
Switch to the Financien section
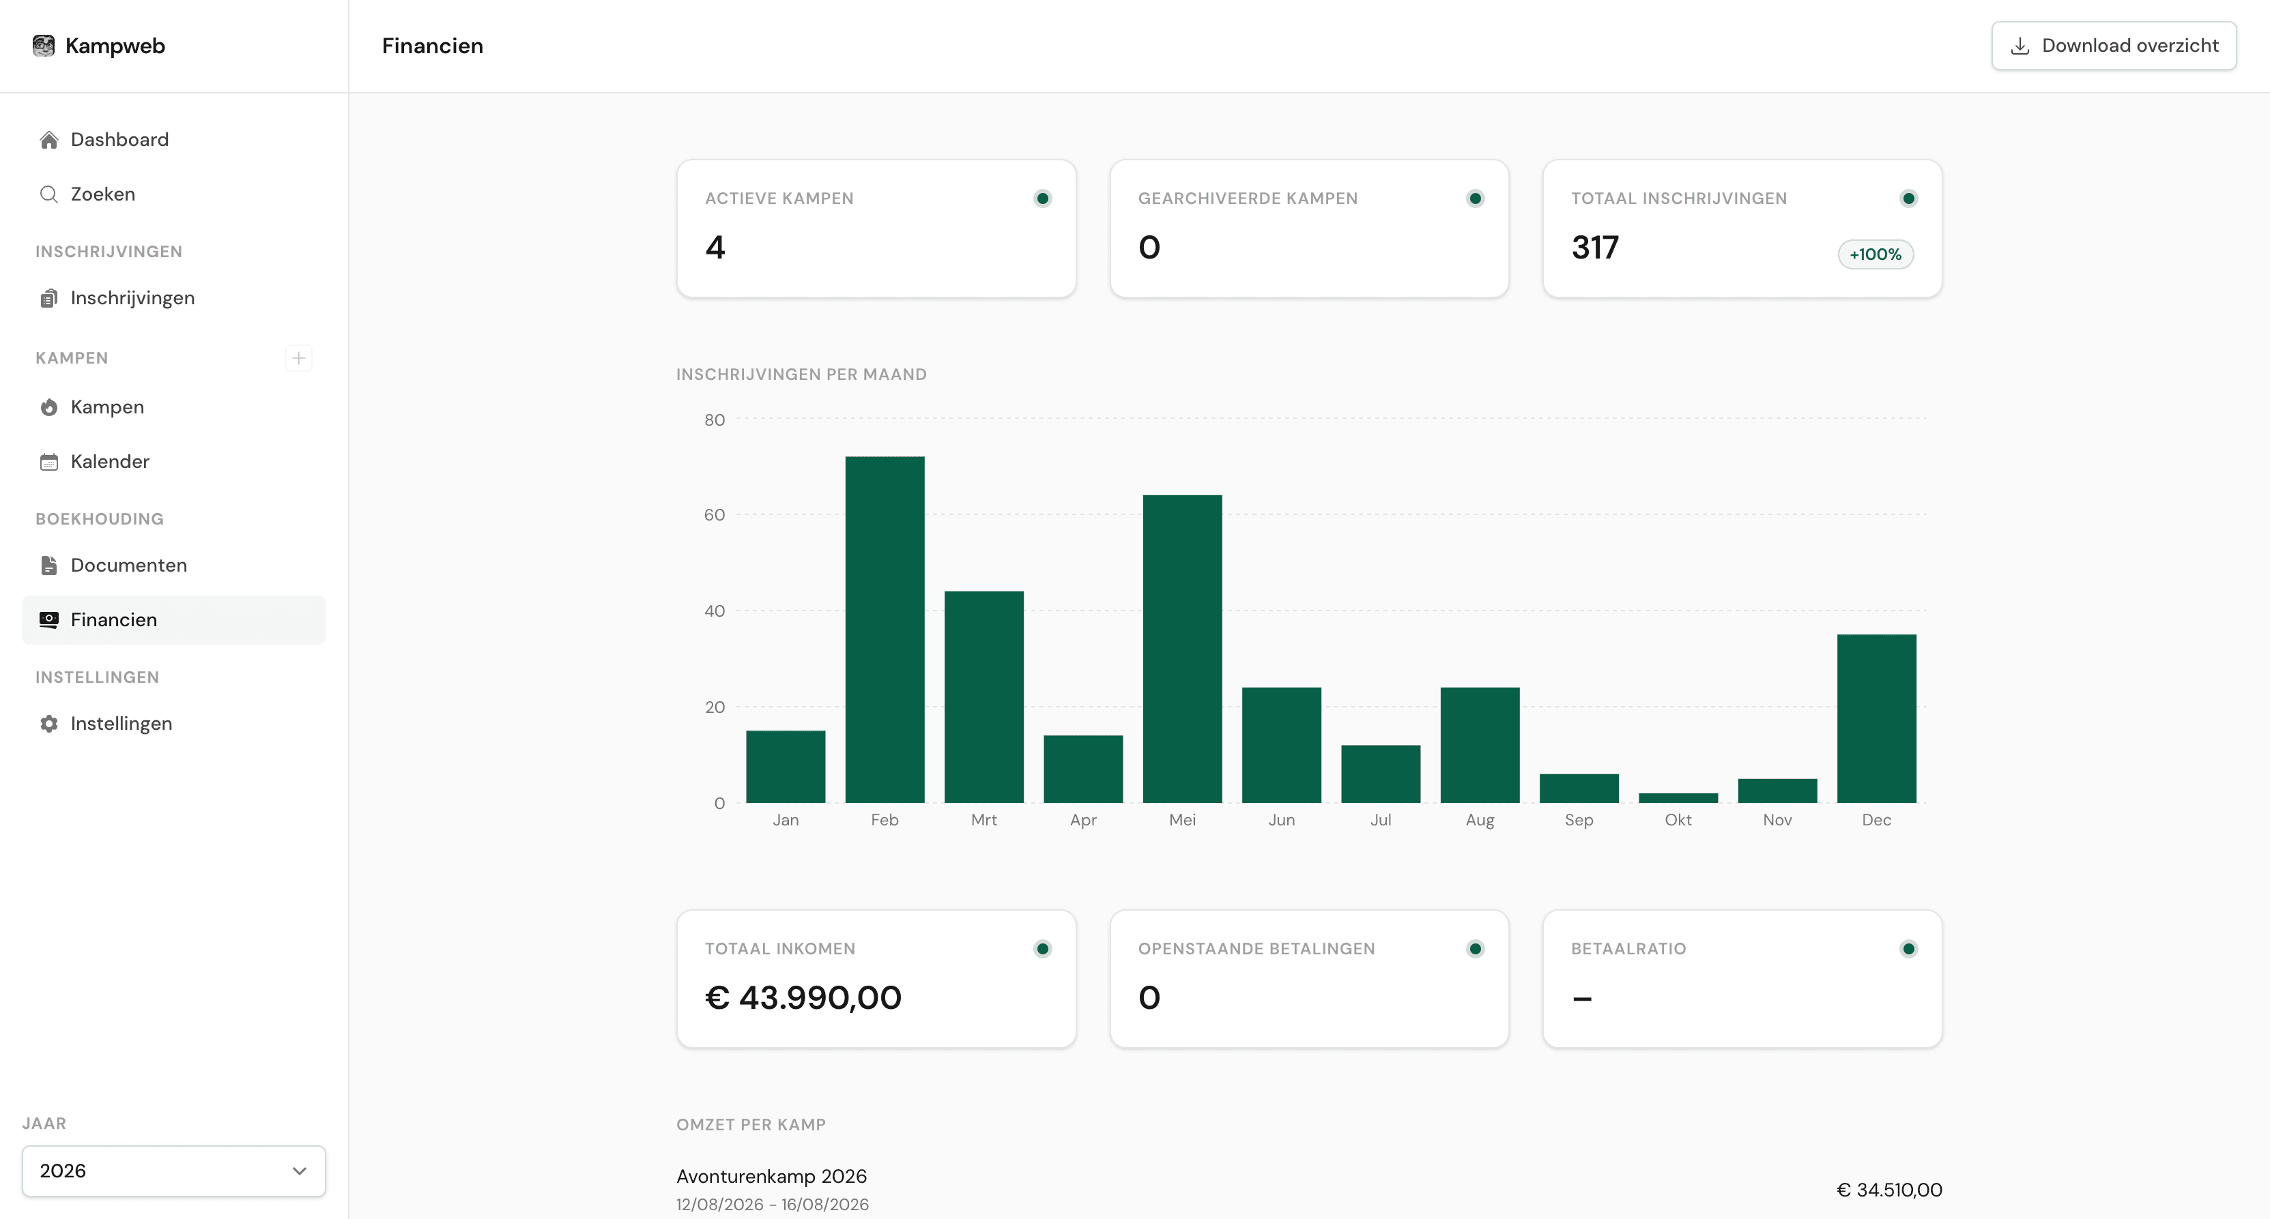113,619
